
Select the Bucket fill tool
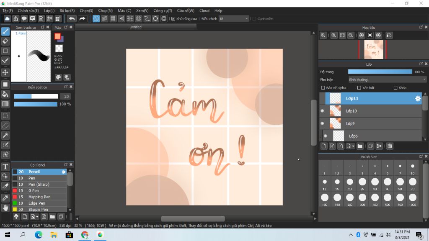point(5,94)
